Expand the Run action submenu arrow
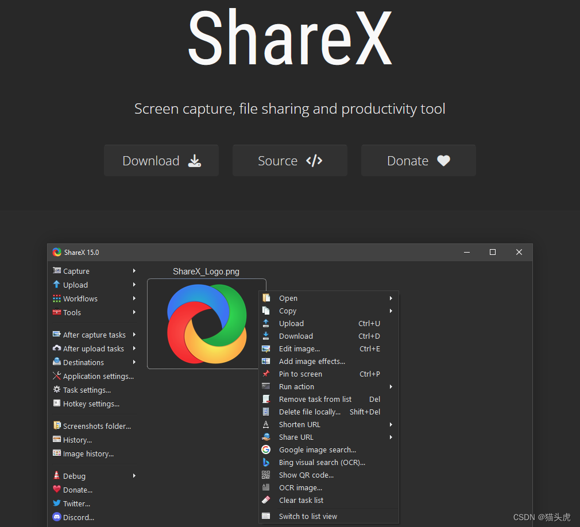The height and width of the screenshot is (527, 580). coord(391,386)
